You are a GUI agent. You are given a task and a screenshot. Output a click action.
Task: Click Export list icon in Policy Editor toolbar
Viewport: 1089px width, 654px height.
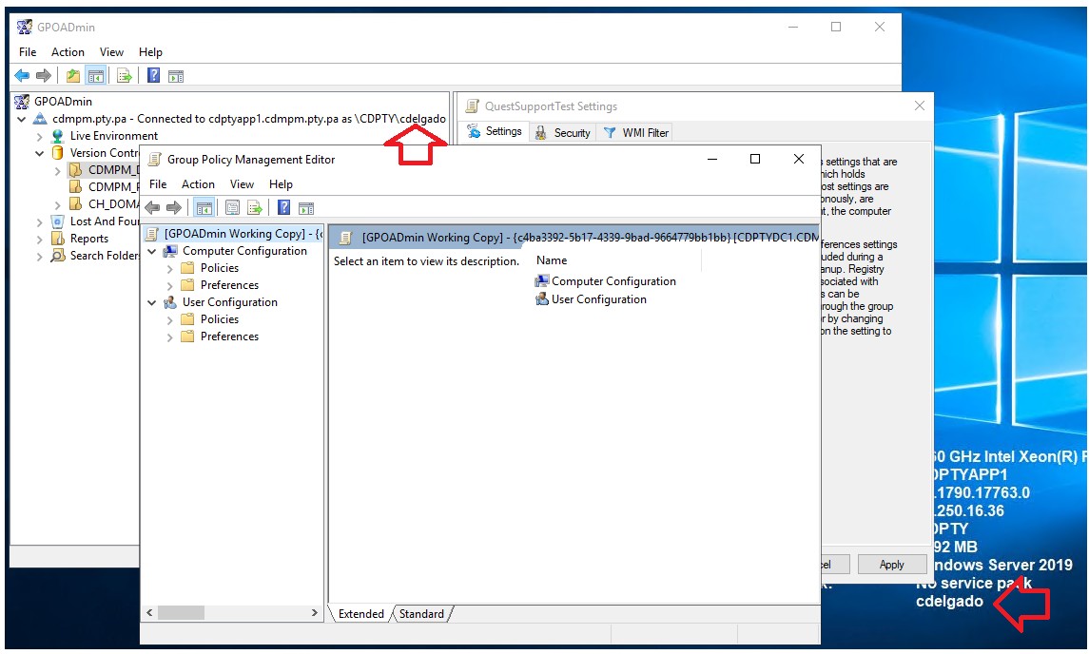[x=255, y=207]
